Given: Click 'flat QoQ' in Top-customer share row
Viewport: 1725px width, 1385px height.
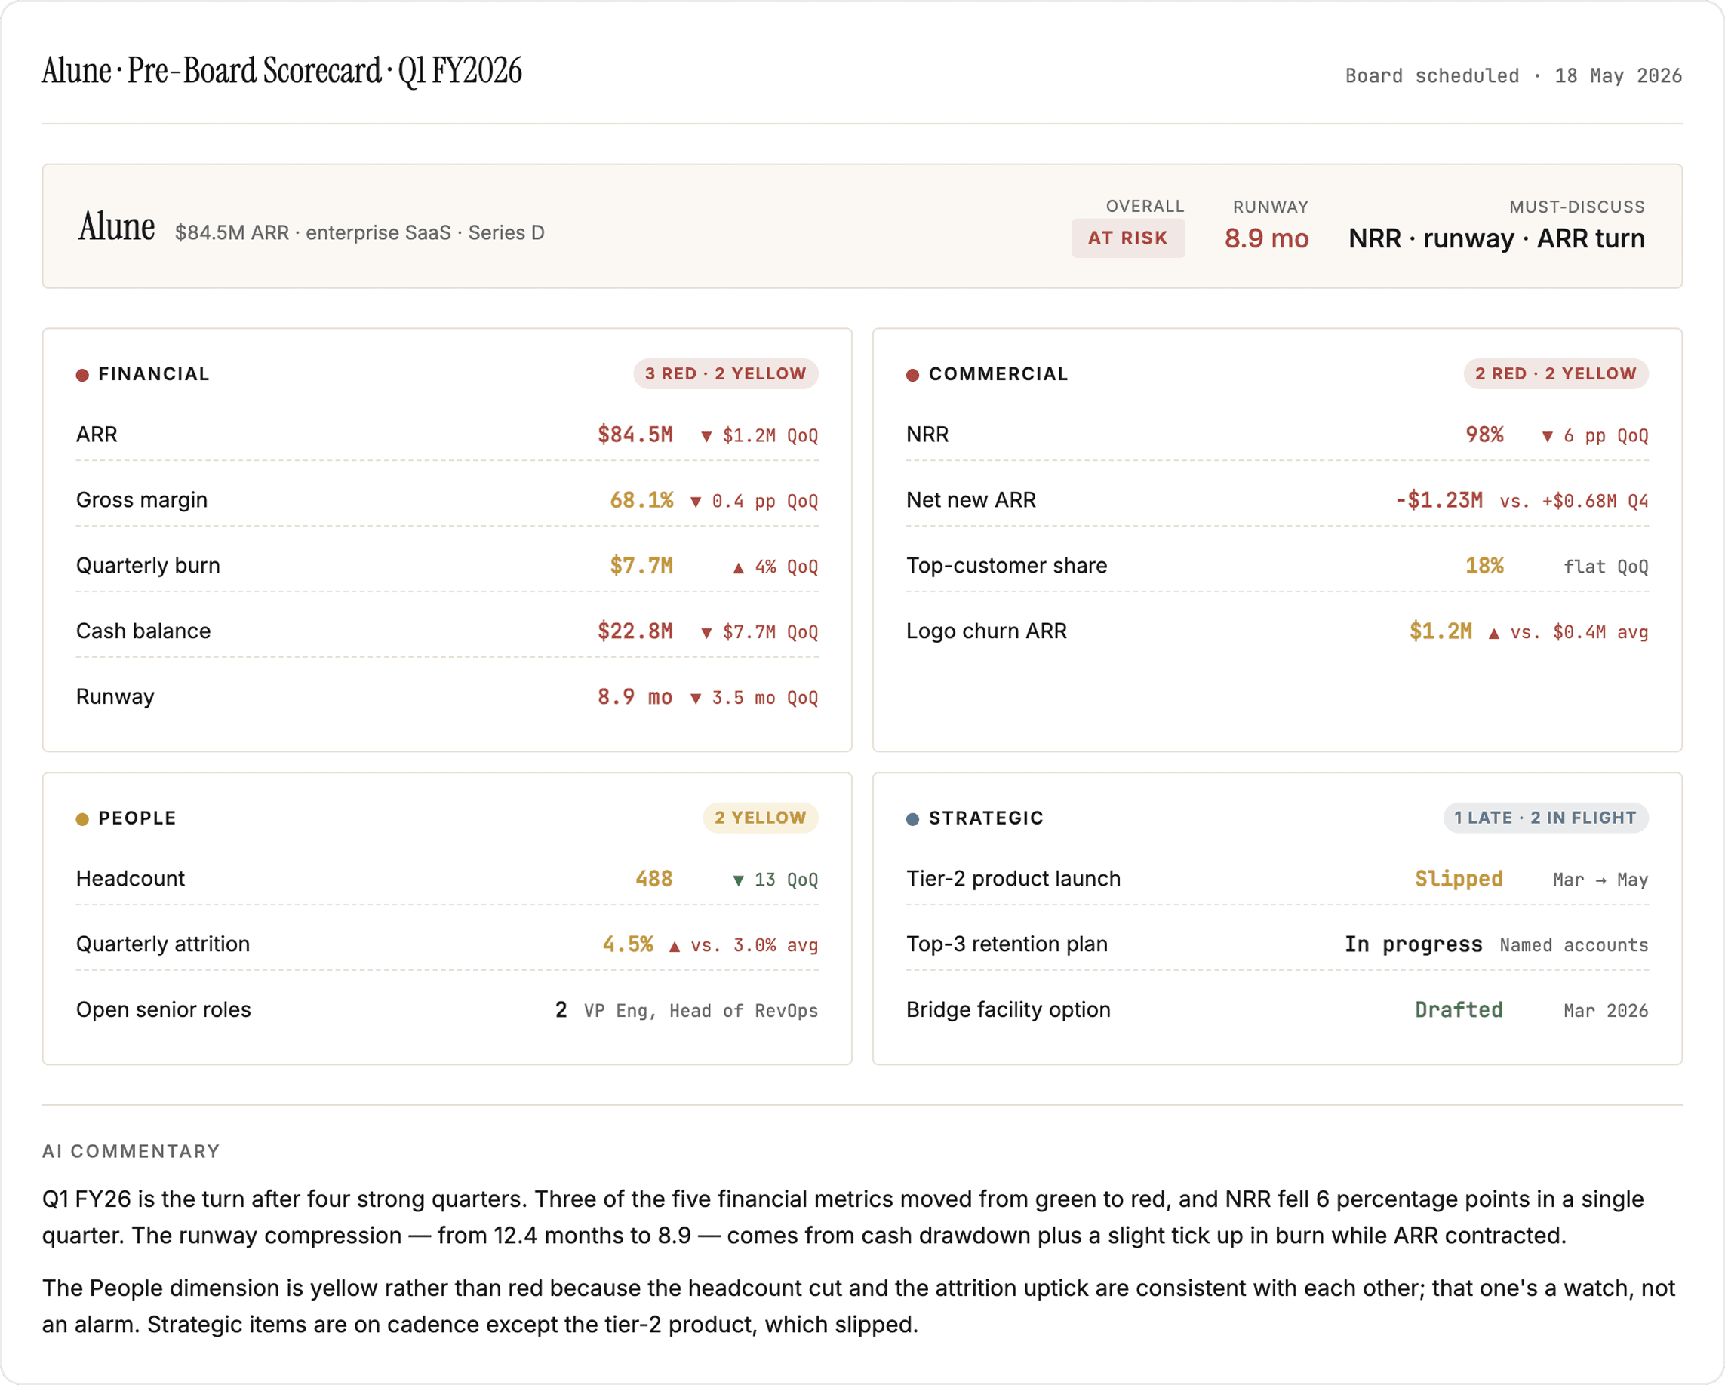Looking at the screenshot, I should click(1607, 567).
